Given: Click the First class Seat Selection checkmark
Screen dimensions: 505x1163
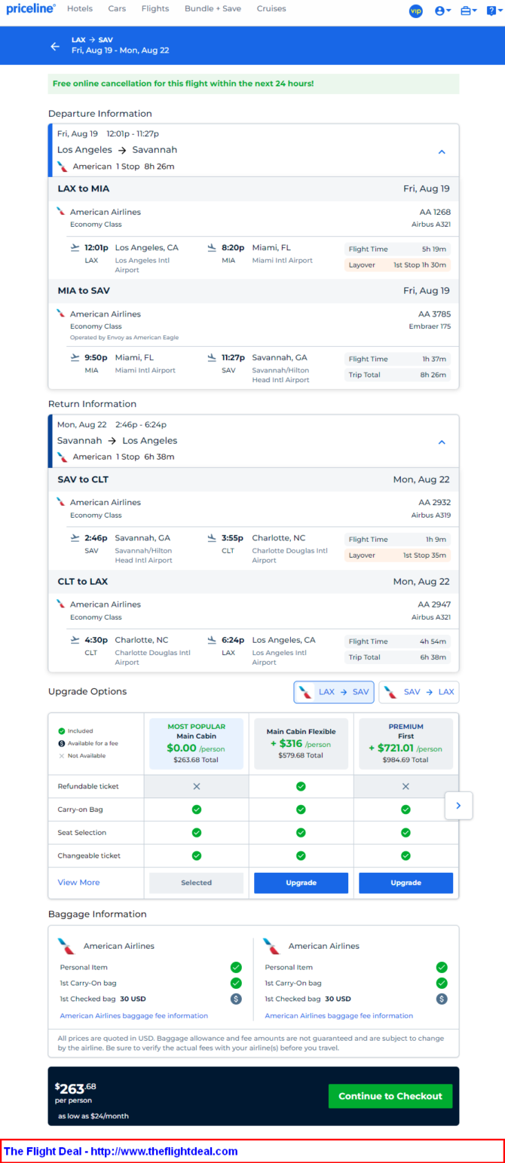Looking at the screenshot, I should [406, 832].
